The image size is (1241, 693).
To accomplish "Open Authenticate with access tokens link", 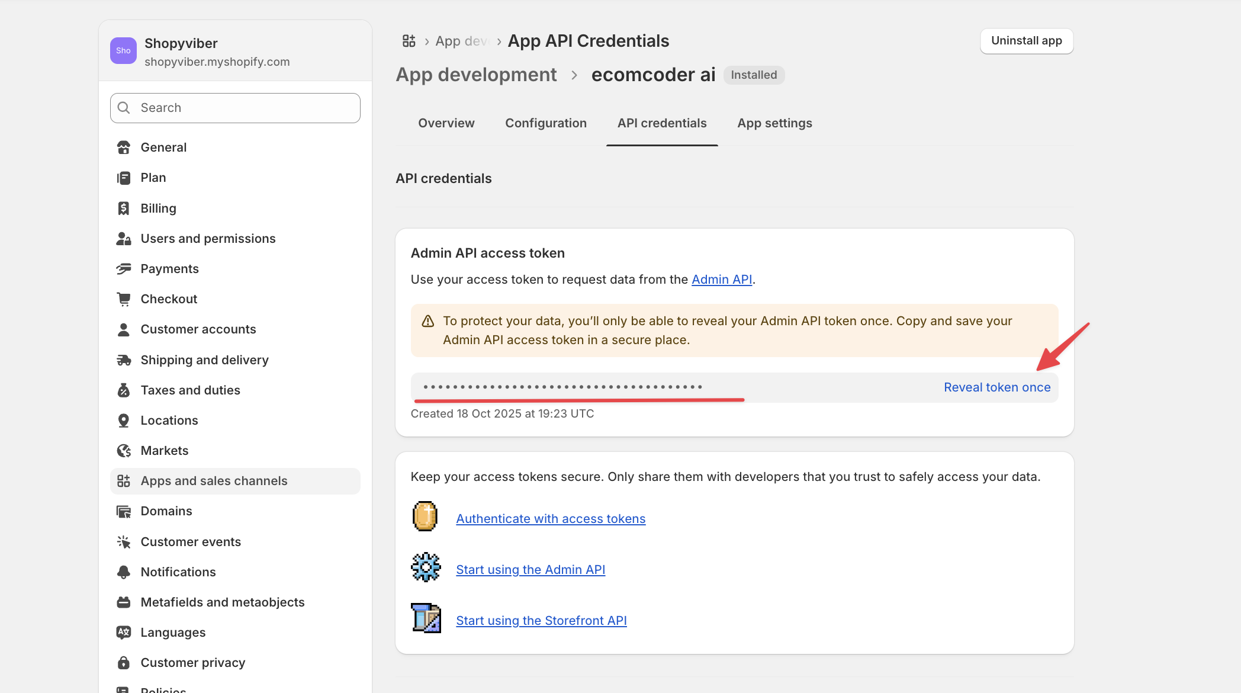I will (x=551, y=519).
